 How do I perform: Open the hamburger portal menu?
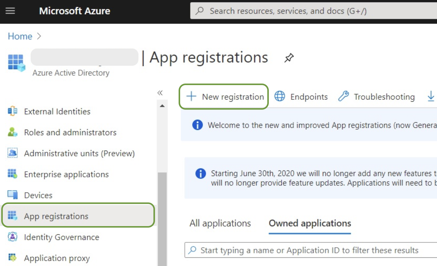pyautogui.click(x=10, y=11)
